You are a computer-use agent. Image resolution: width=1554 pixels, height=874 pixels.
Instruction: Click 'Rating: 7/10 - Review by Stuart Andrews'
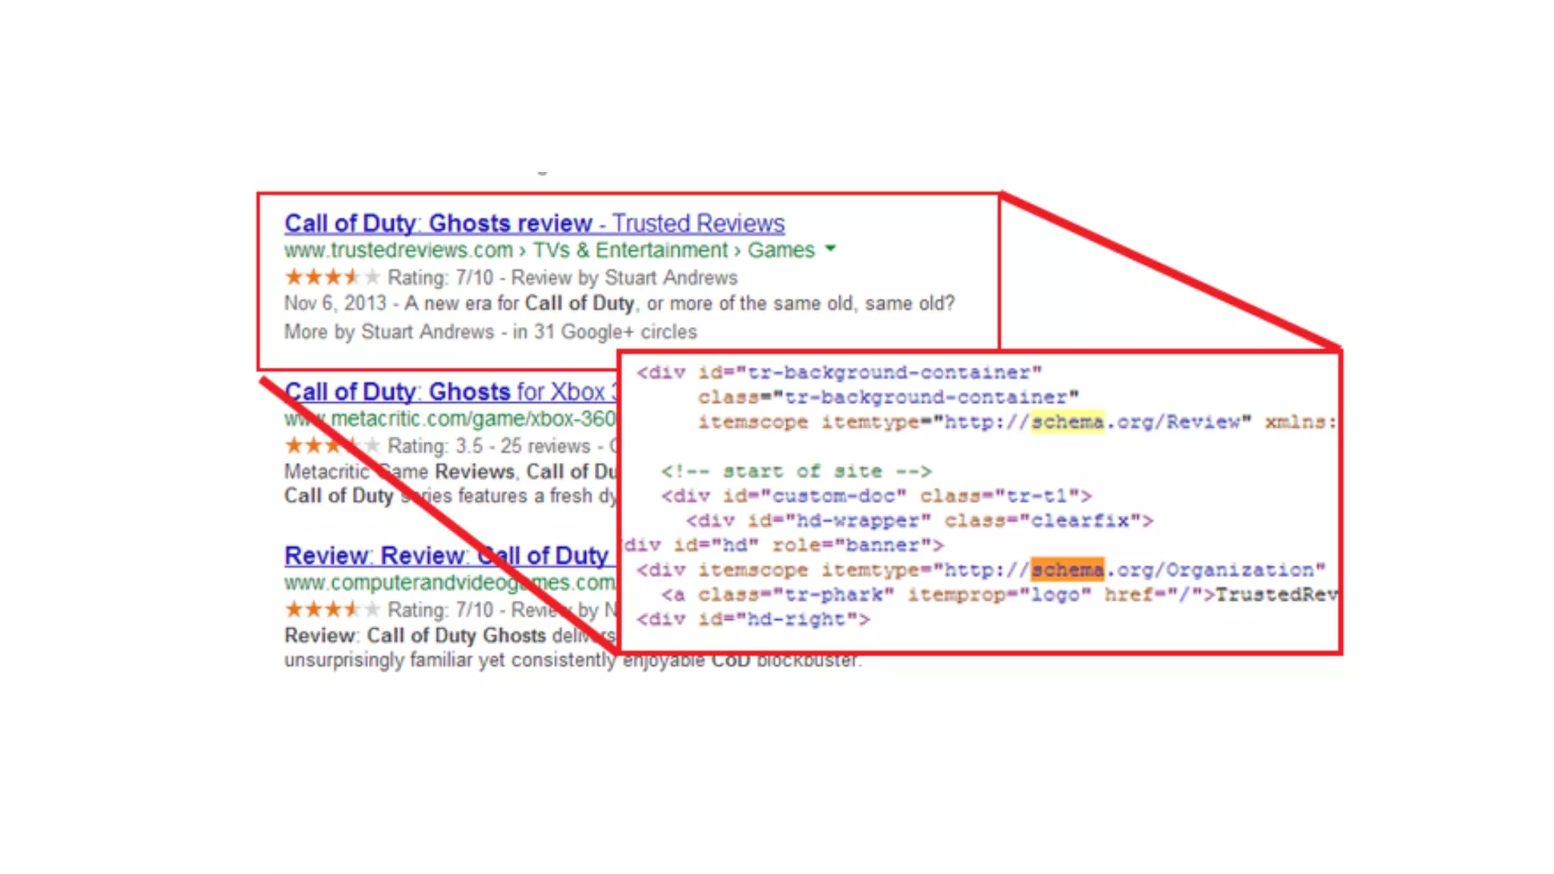562,278
